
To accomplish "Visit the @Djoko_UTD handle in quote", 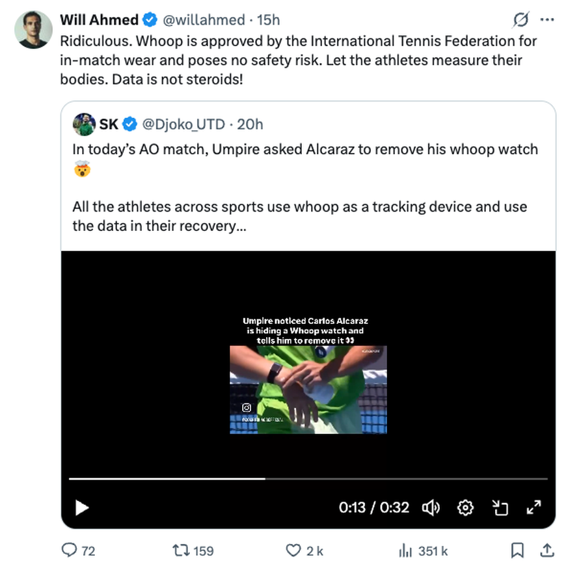I will (183, 124).
